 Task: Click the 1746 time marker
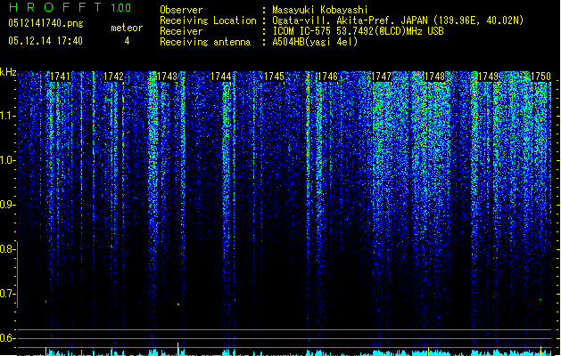[x=327, y=77]
